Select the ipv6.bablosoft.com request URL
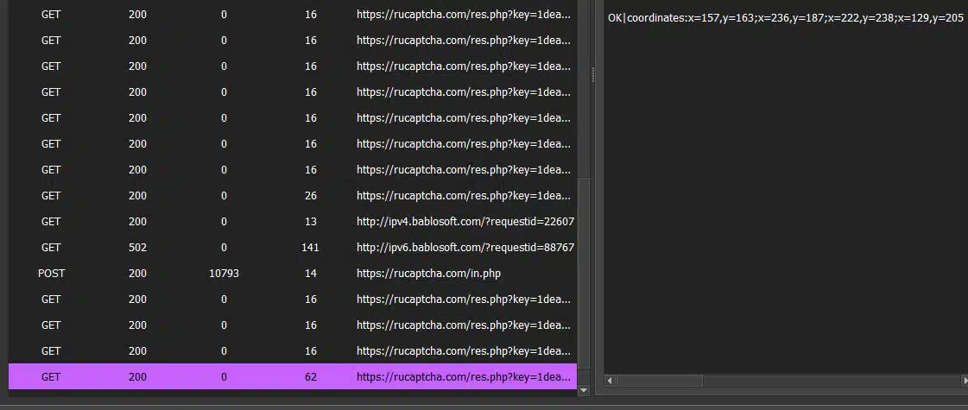968x410 pixels. click(465, 247)
